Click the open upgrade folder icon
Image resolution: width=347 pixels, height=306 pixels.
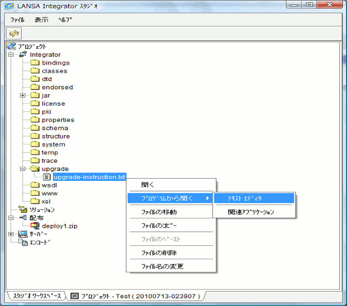35,169
